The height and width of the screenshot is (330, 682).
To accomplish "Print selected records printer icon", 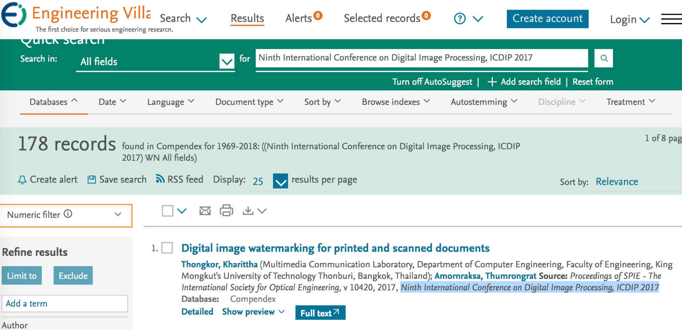I will 226,210.
